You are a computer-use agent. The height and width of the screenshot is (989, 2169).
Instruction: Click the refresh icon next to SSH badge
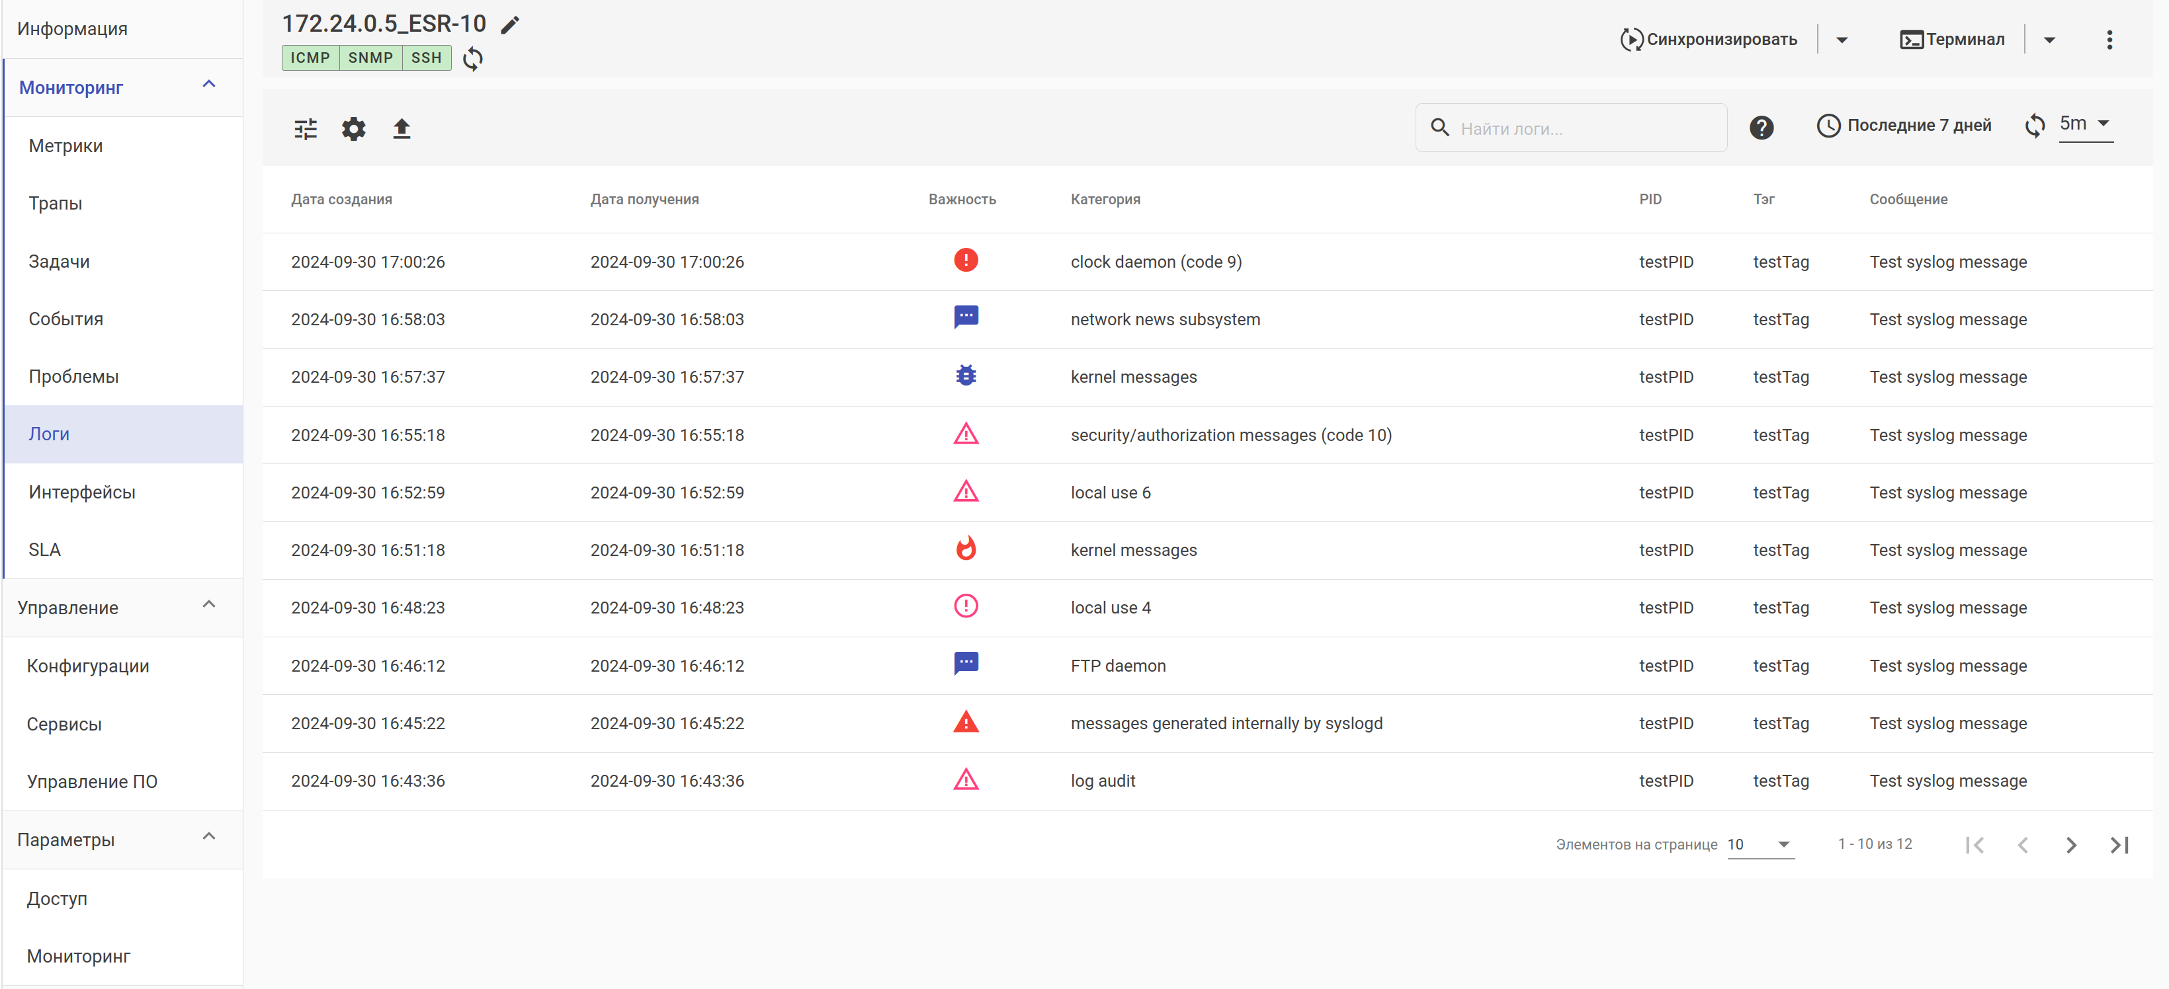473,58
